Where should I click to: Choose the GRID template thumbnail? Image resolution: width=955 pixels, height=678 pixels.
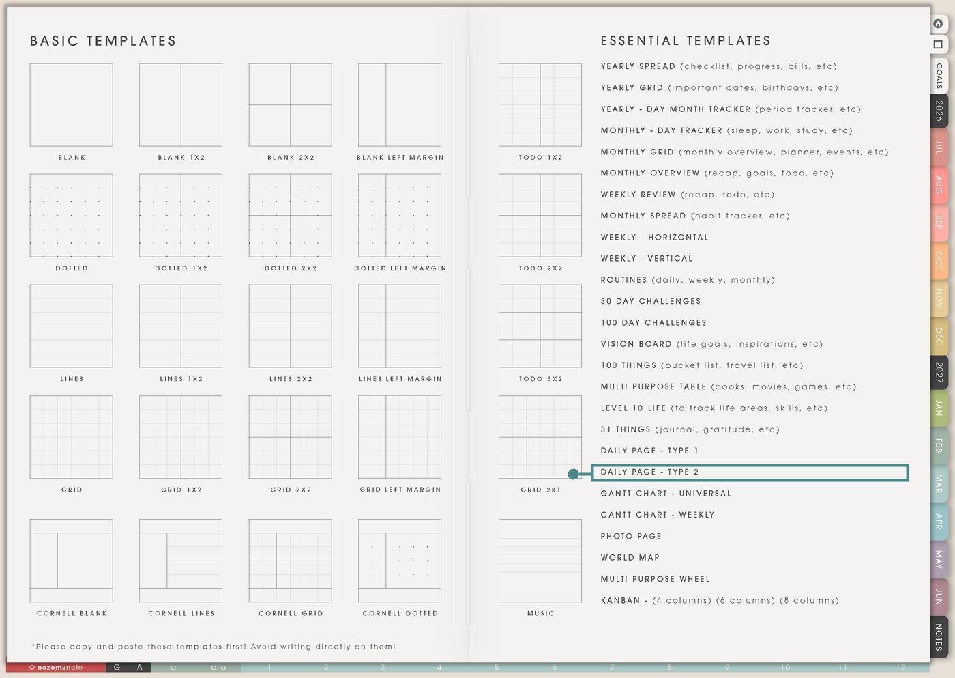click(x=72, y=437)
